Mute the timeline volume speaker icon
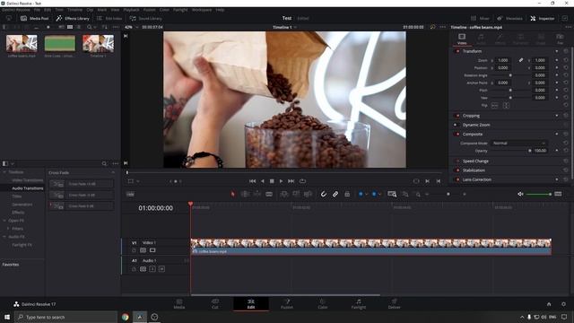 [x=520, y=194]
